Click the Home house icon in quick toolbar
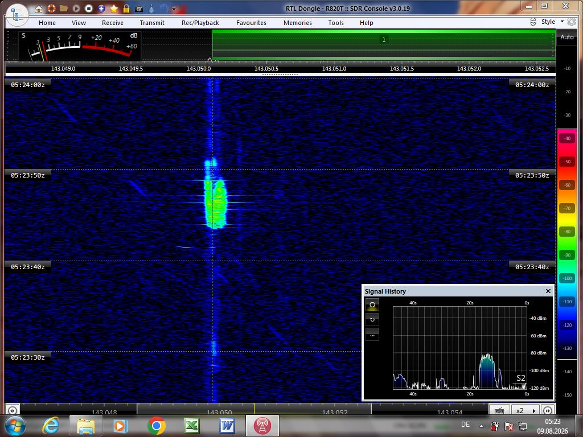This screenshot has width=583, height=437. [x=39, y=8]
